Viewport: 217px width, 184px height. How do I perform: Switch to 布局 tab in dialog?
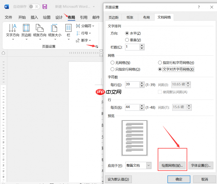click(146, 17)
